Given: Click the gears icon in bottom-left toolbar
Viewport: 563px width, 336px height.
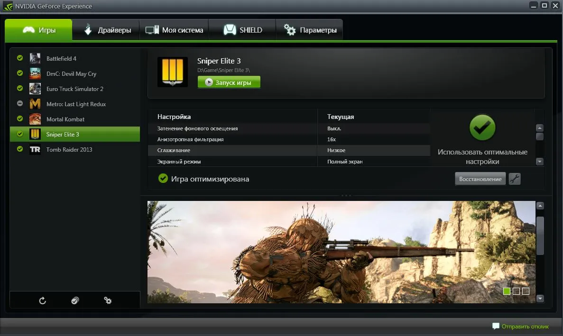Looking at the screenshot, I should click(x=108, y=300).
